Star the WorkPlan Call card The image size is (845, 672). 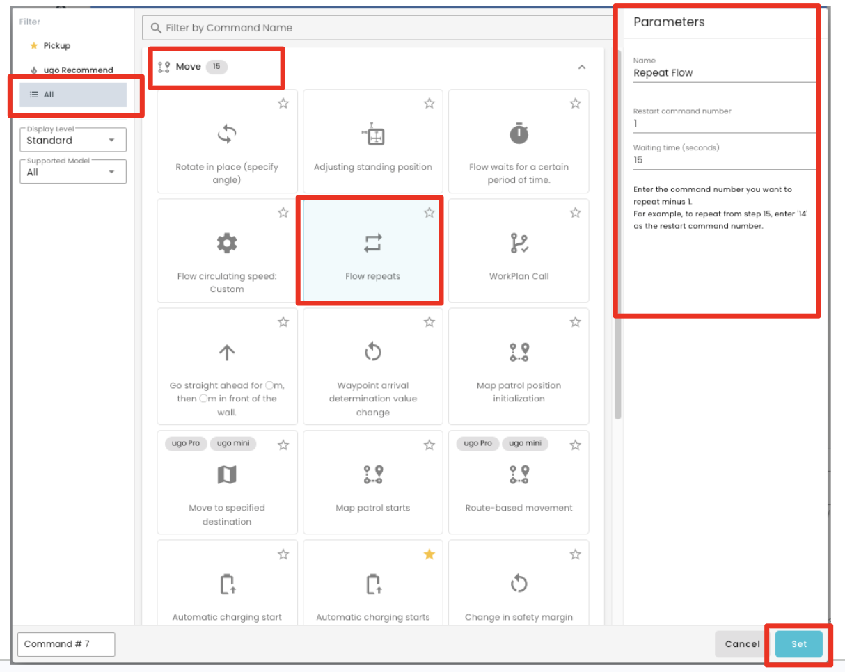(576, 213)
